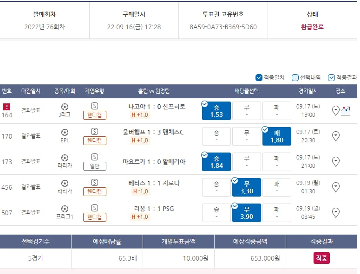Click the location pin for the Mallorca match
Screen dimensions: 360x274
[x=336, y=162]
